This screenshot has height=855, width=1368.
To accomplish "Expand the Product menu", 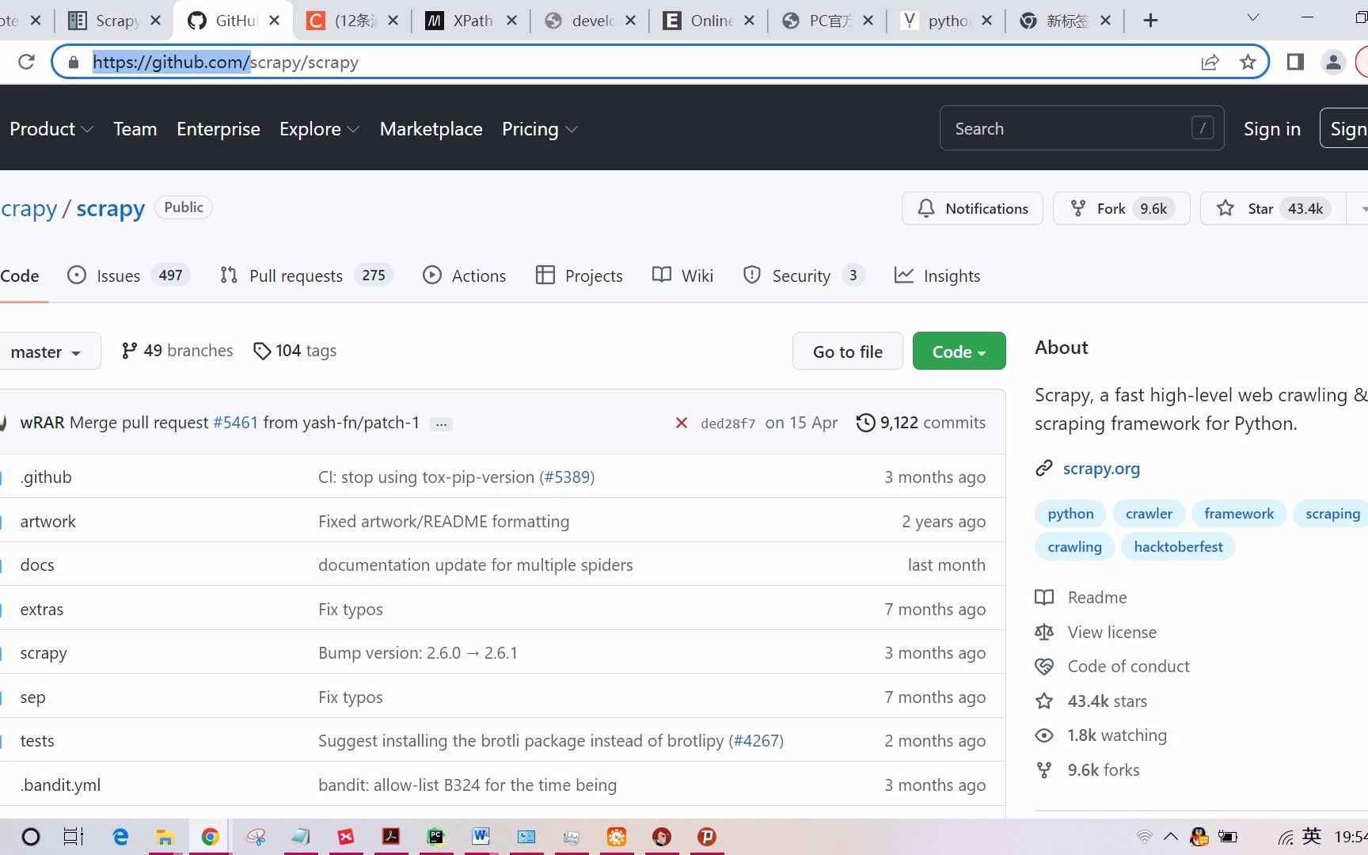I will 51,129.
